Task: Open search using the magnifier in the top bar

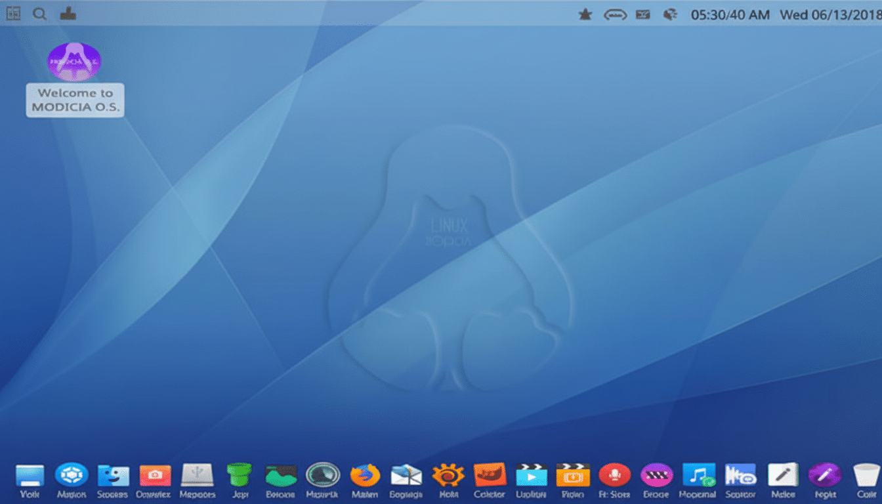Action: (39, 13)
